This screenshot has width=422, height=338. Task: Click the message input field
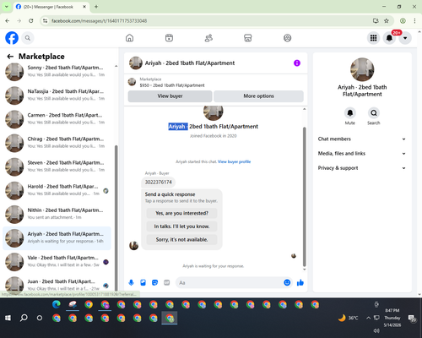point(230,282)
